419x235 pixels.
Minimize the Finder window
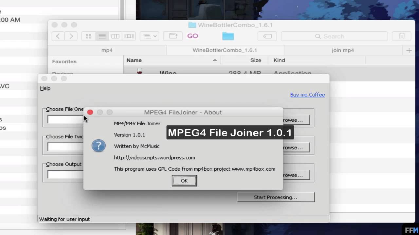point(64,25)
